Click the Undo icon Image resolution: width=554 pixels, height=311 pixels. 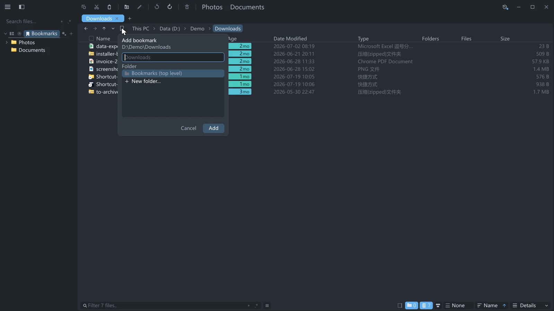coord(157,7)
